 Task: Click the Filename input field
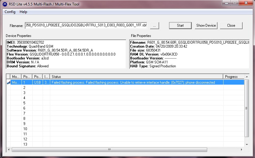coord(86,25)
